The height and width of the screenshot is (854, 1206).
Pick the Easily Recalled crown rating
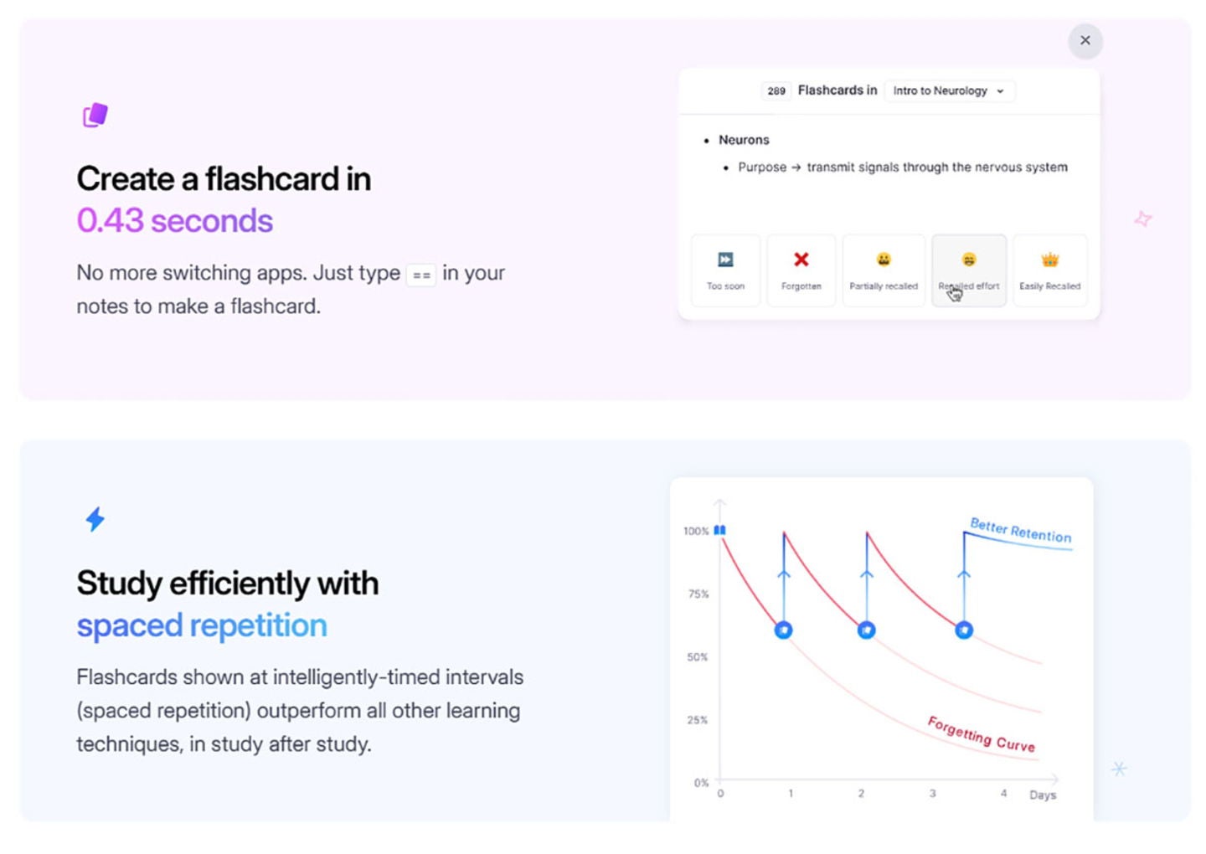[x=1049, y=270]
